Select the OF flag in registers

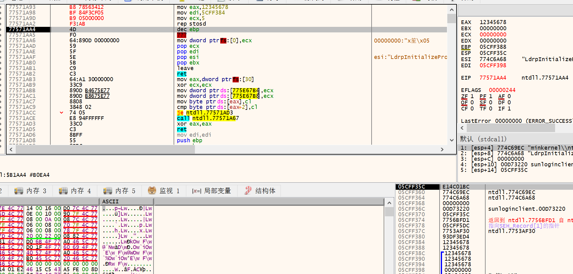click(x=467, y=102)
